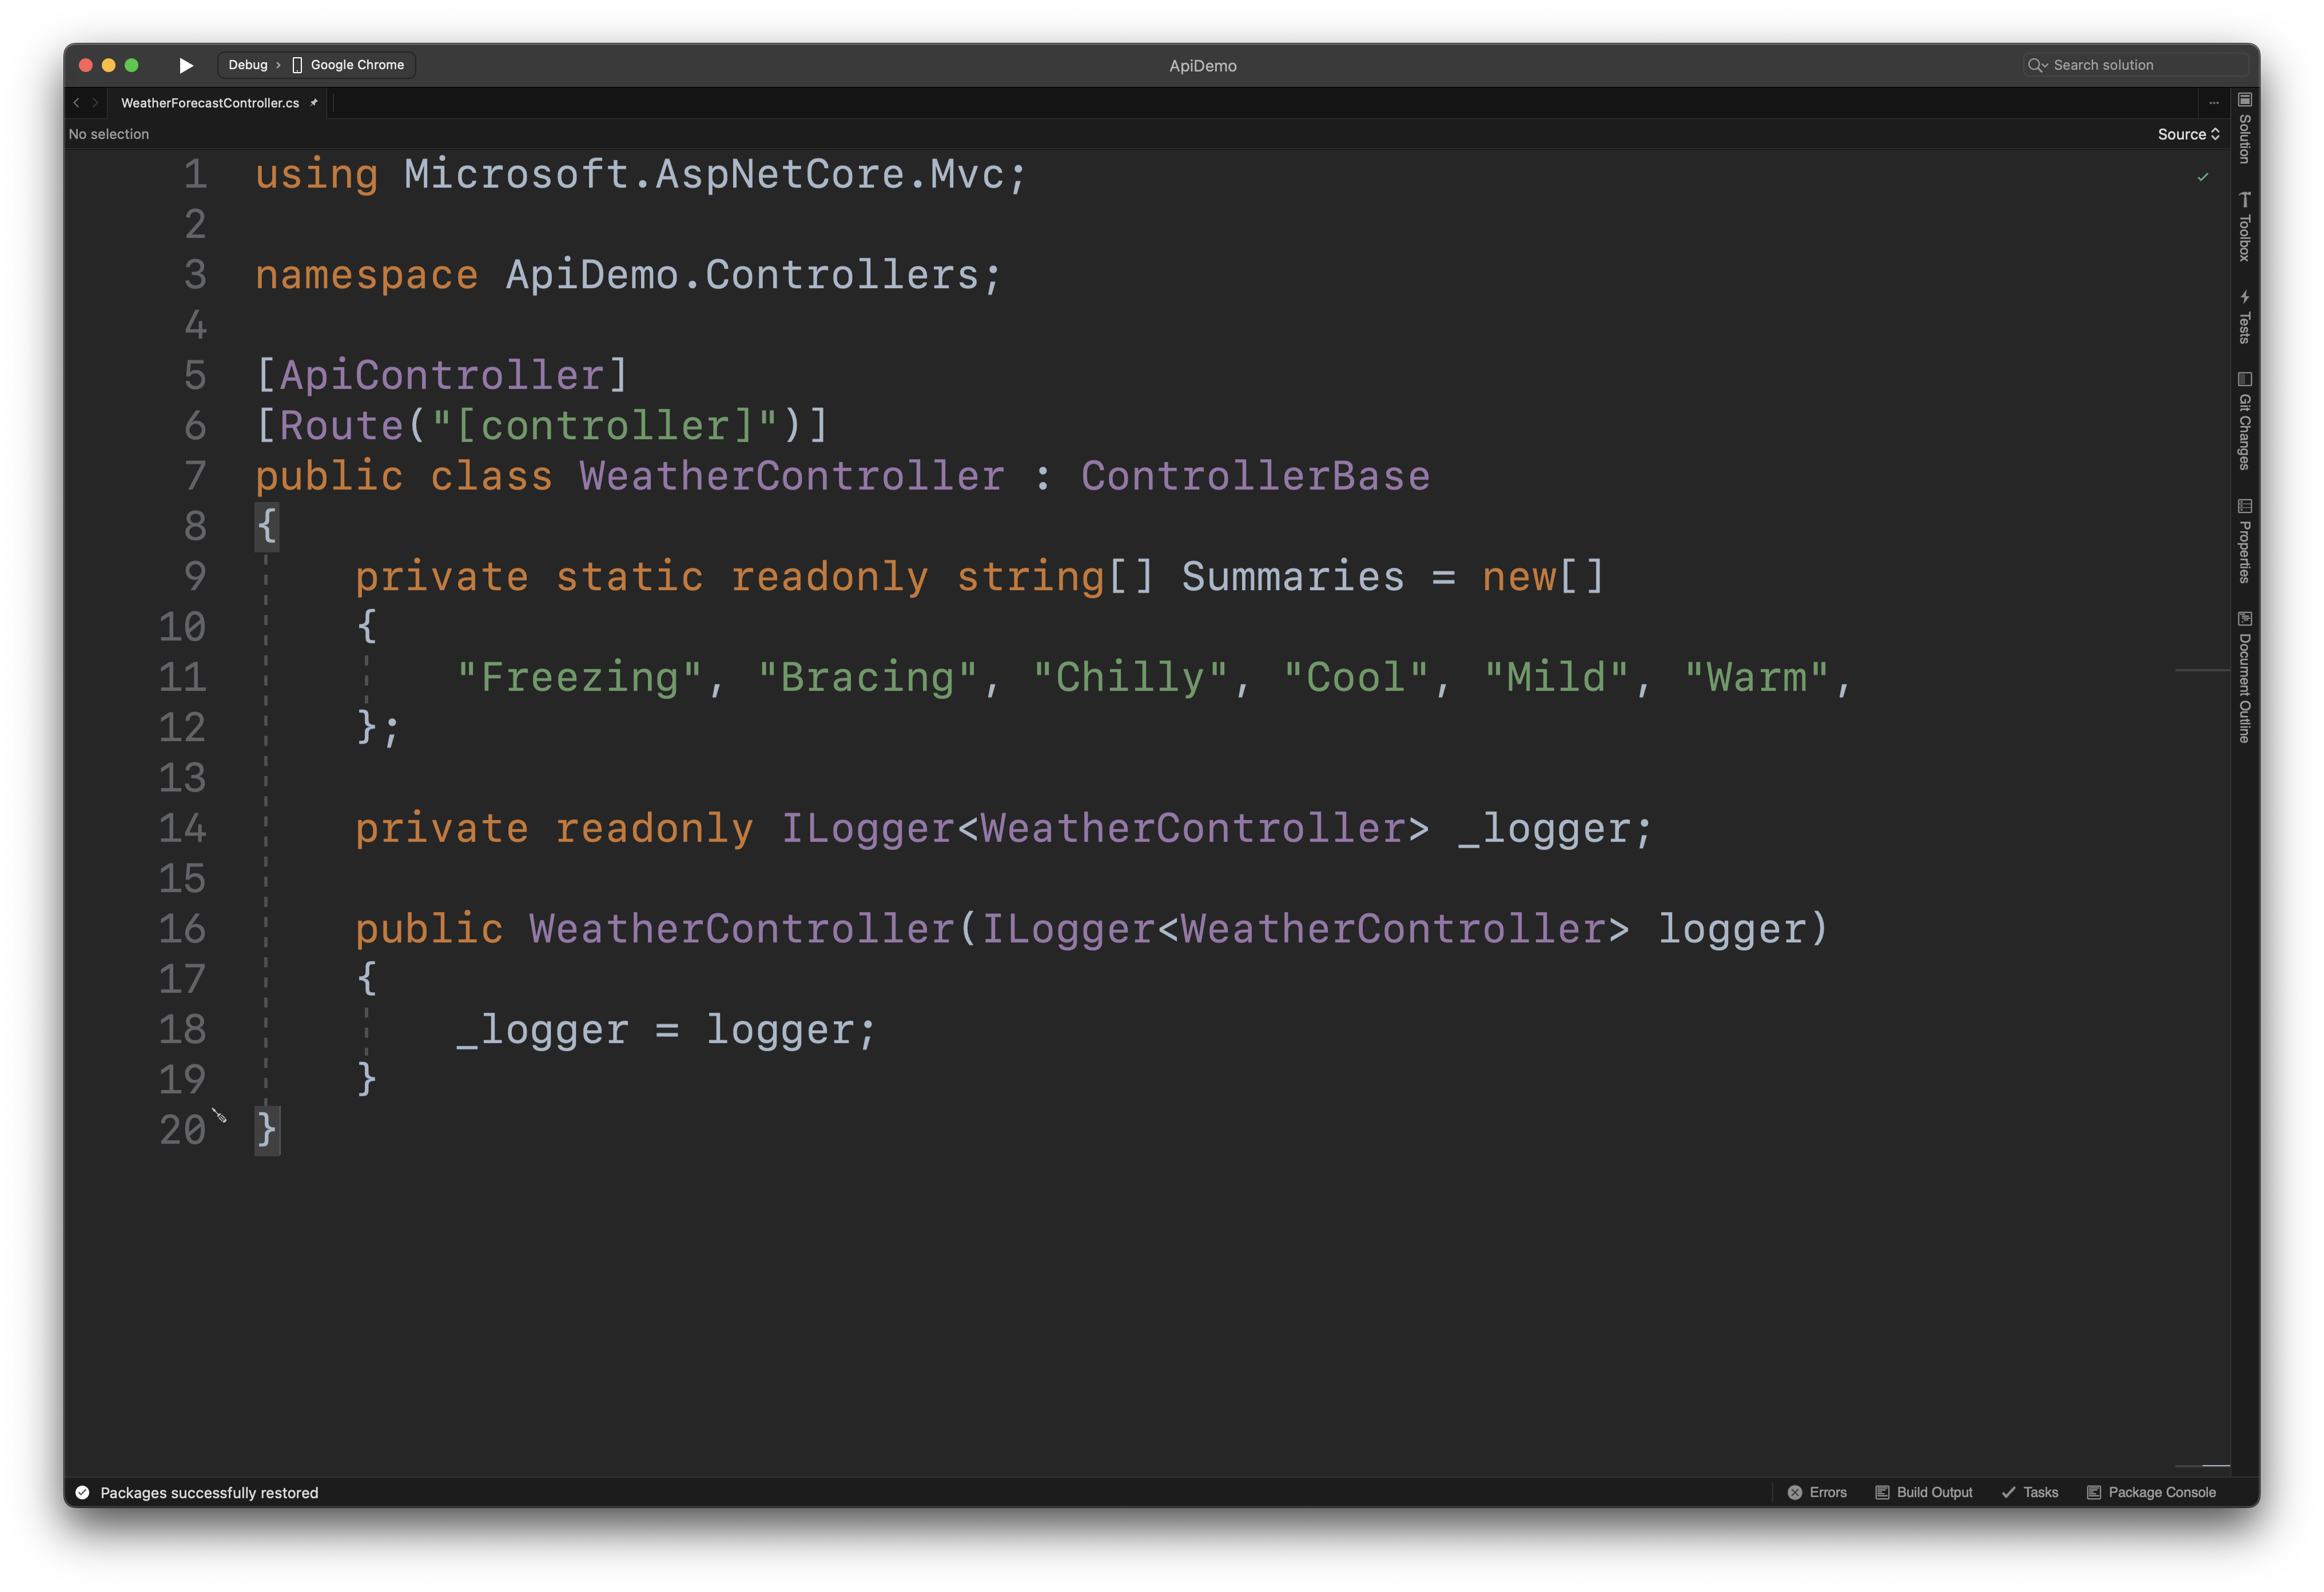Click line number 7 in the gutter
2324x1592 pixels.
pyautogui.click(x=195, y=476)
